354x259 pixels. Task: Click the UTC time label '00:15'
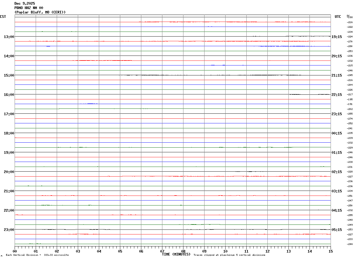point(337,133)
